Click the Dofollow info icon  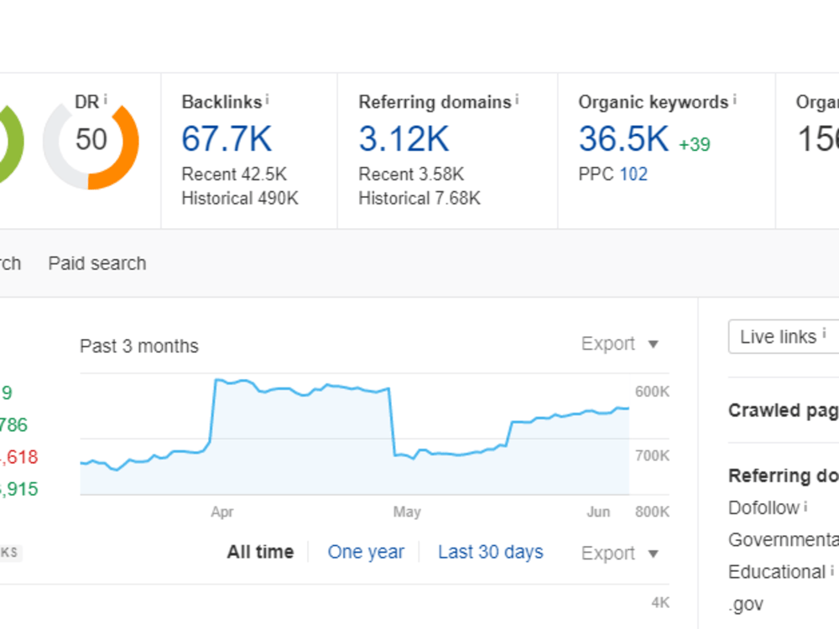point(805,506)
